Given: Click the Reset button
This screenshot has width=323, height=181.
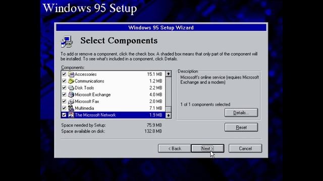Looking at the screenshot, I should pos(241,127).
